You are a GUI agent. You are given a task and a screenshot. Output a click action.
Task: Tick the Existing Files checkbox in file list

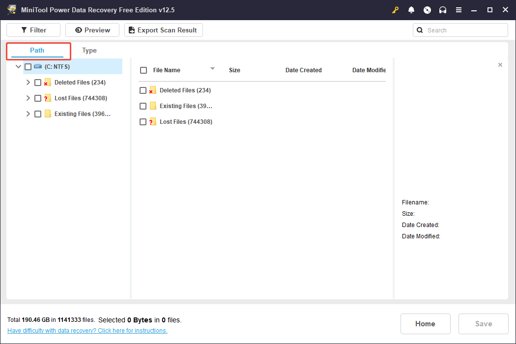[143, 106]
